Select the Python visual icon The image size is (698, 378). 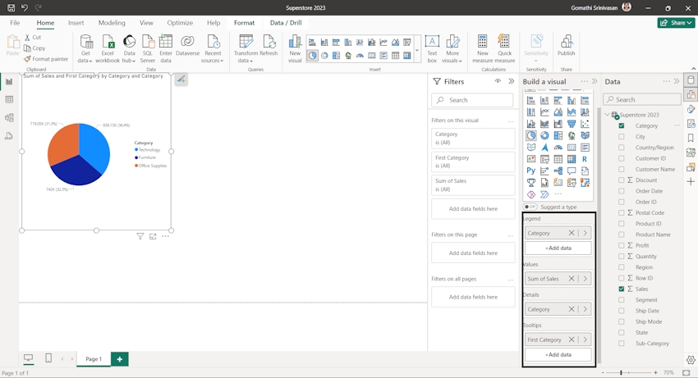point(531,171)
